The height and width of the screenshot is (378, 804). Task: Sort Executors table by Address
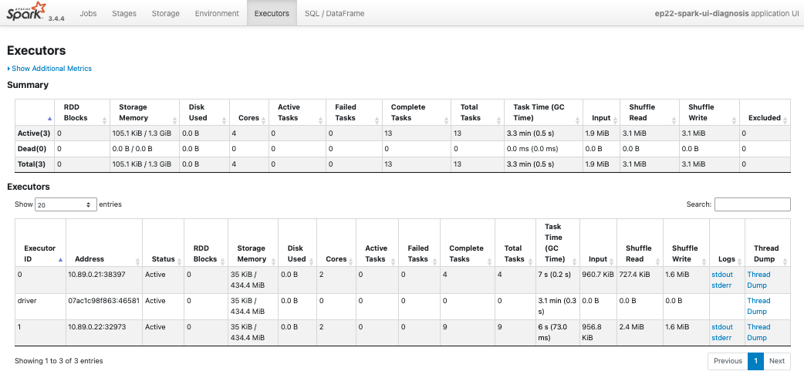point(104,242)
